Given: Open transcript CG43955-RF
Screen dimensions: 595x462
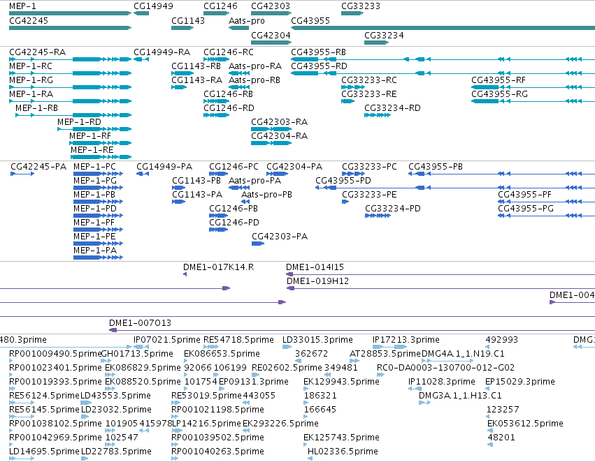Looking at the screenshot, I should click(533, 87).
